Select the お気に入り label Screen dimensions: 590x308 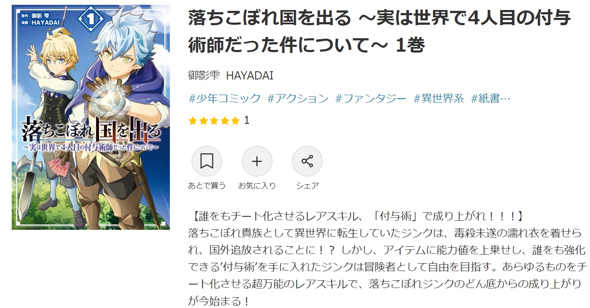click(x=257, y=185)
